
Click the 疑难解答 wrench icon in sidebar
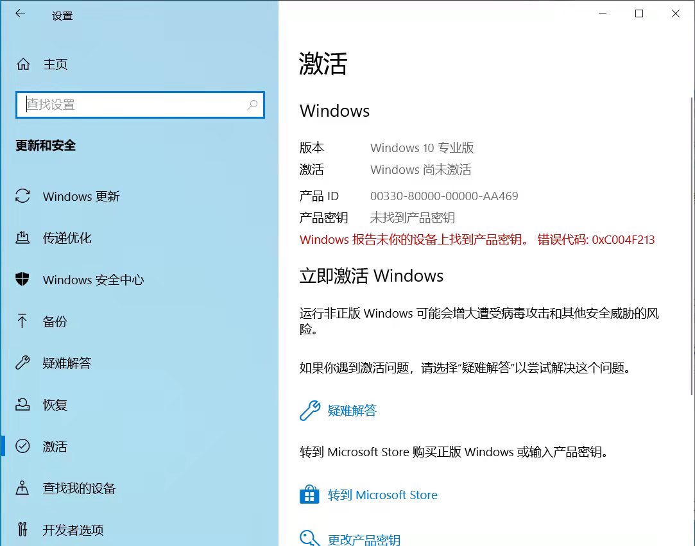click(x=22, y=363)
